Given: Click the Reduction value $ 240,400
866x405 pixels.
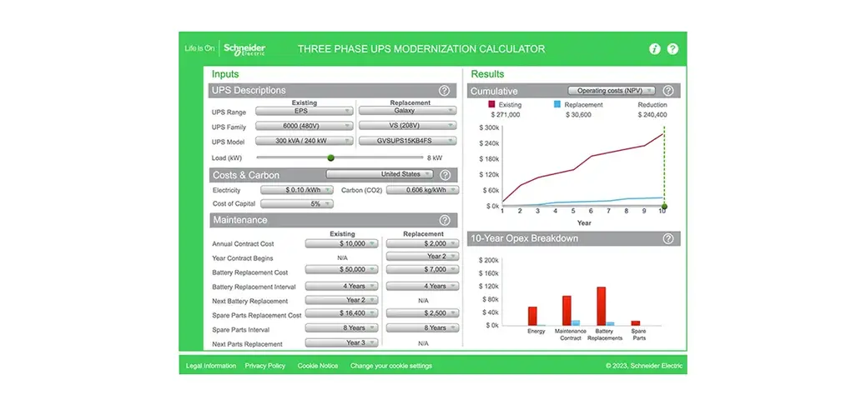Looking at the screenshot, I should [x=652, y=115].
